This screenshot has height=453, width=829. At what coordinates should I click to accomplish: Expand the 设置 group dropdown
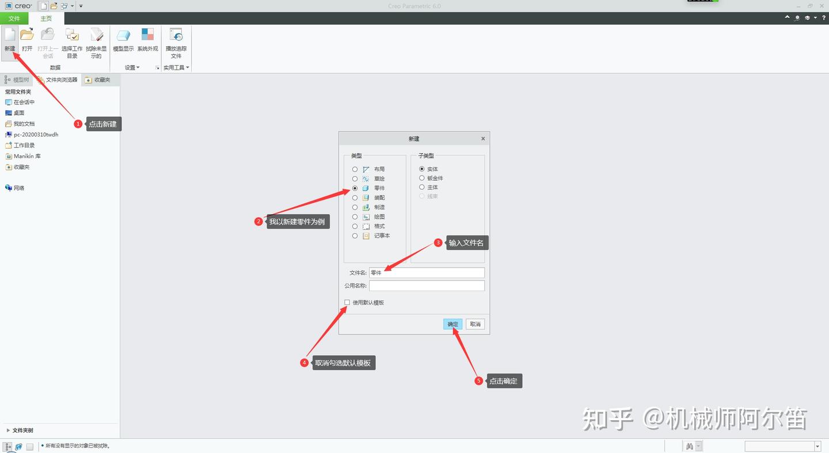[132, 67]
